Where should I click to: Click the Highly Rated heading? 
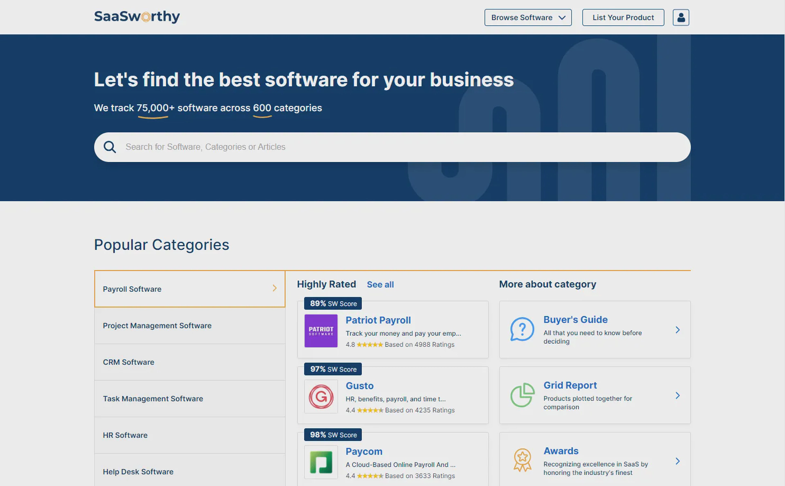click(x=326, y=284)
